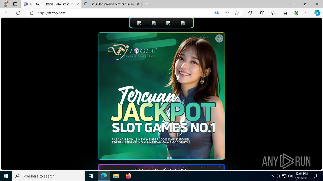Minimize the Edge browser window
This screenshot has width=323, height=181.
coord(294,4)
